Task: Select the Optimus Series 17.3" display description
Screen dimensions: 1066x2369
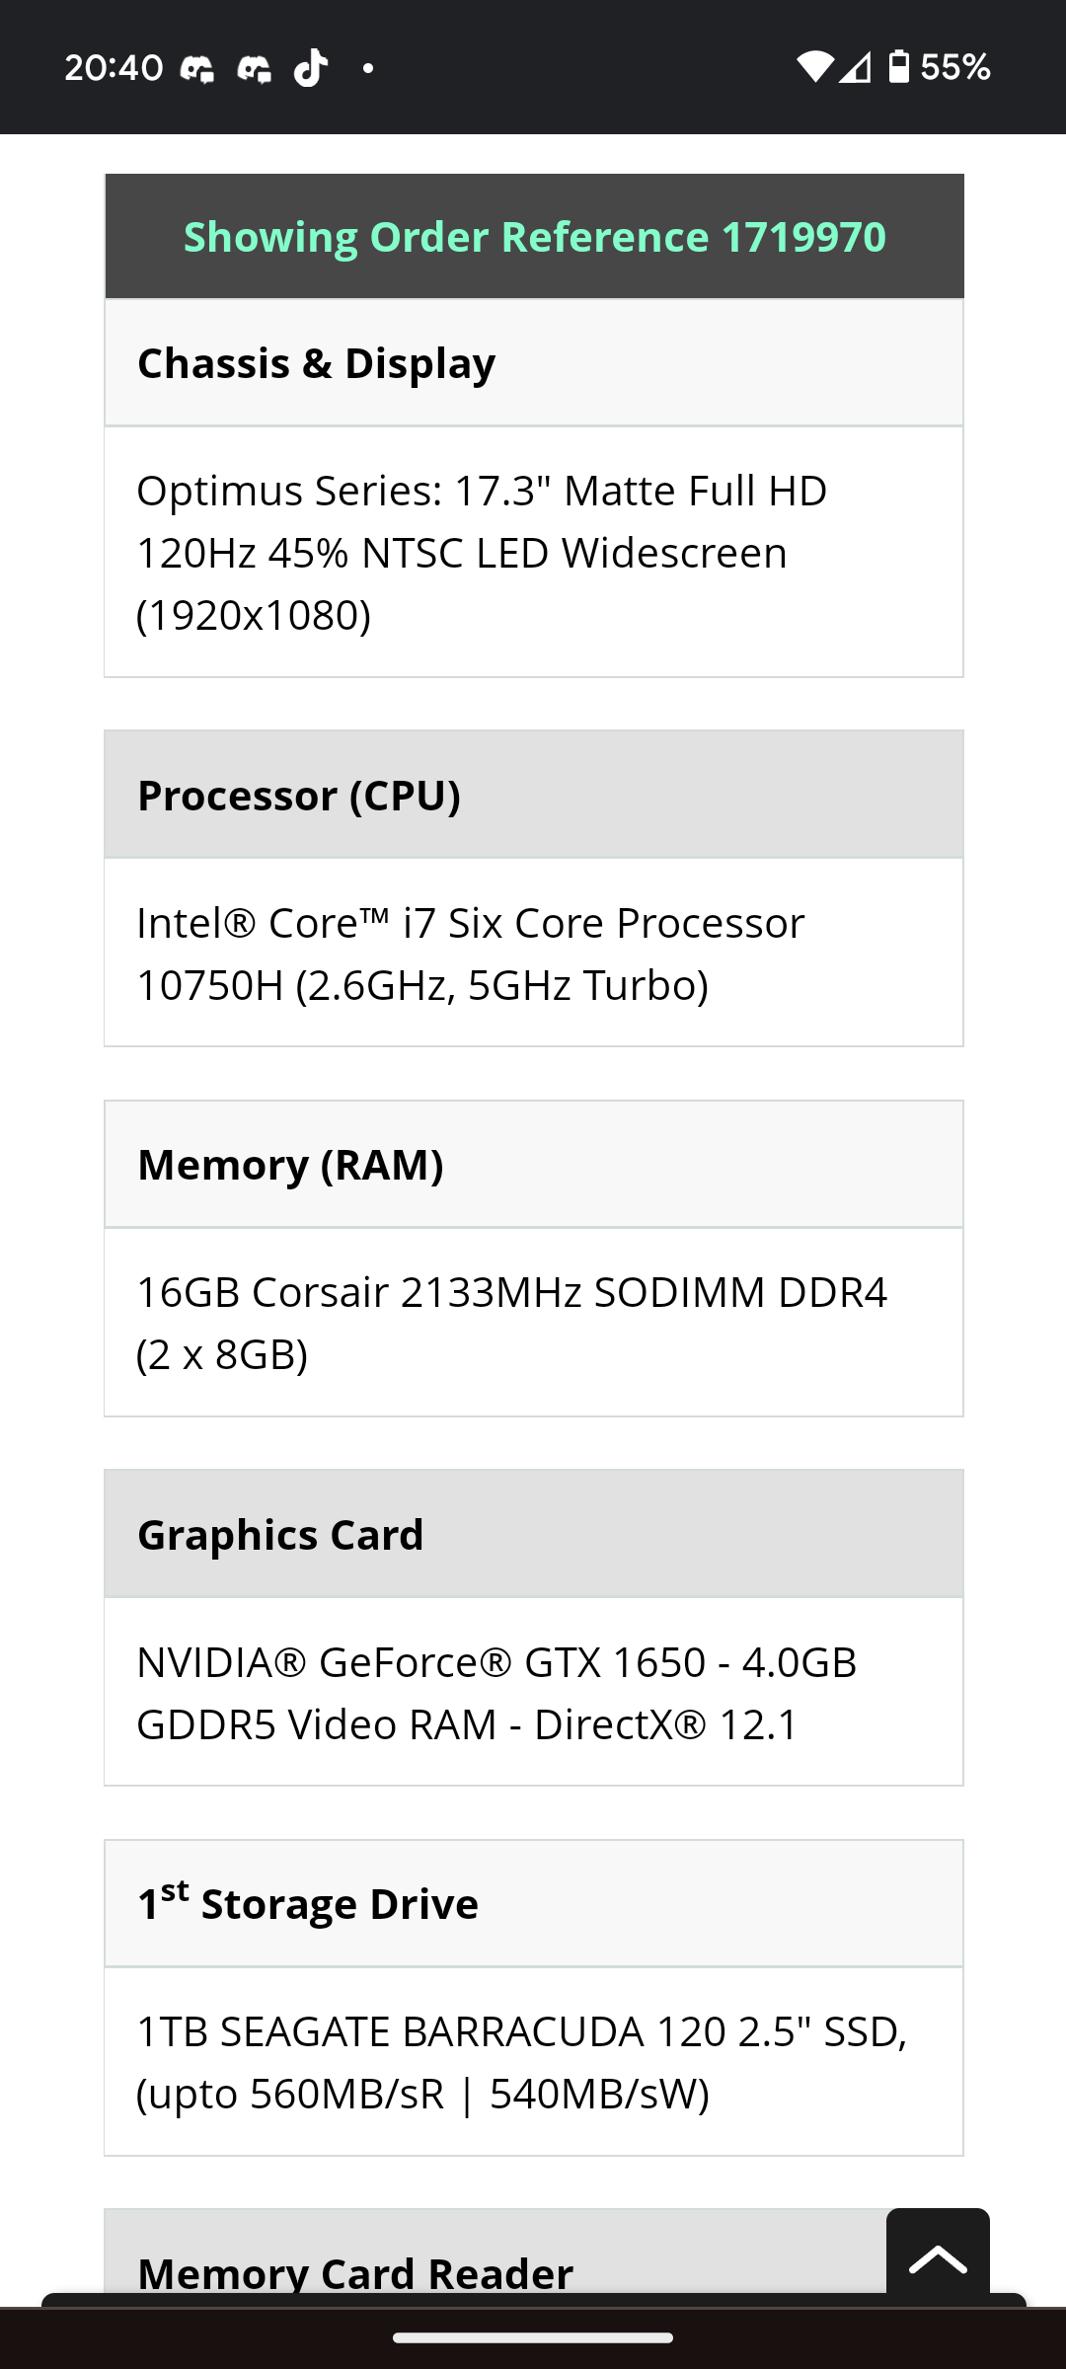Action: click(x=482, y=553)
